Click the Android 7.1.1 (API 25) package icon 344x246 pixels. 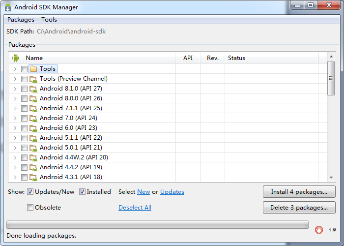coord(33,109)
